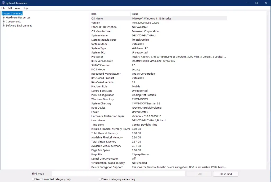The height and width of the screenshot is (182, 271).
Task: Select the Total Physical Memory row
Action: point(159,133)
